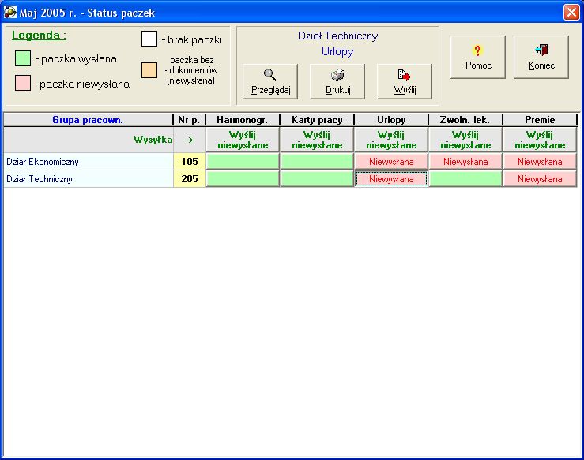Click pink 'paczka niewysłana' legend swatch
This screenshot has height=460, width=584.
23,83
